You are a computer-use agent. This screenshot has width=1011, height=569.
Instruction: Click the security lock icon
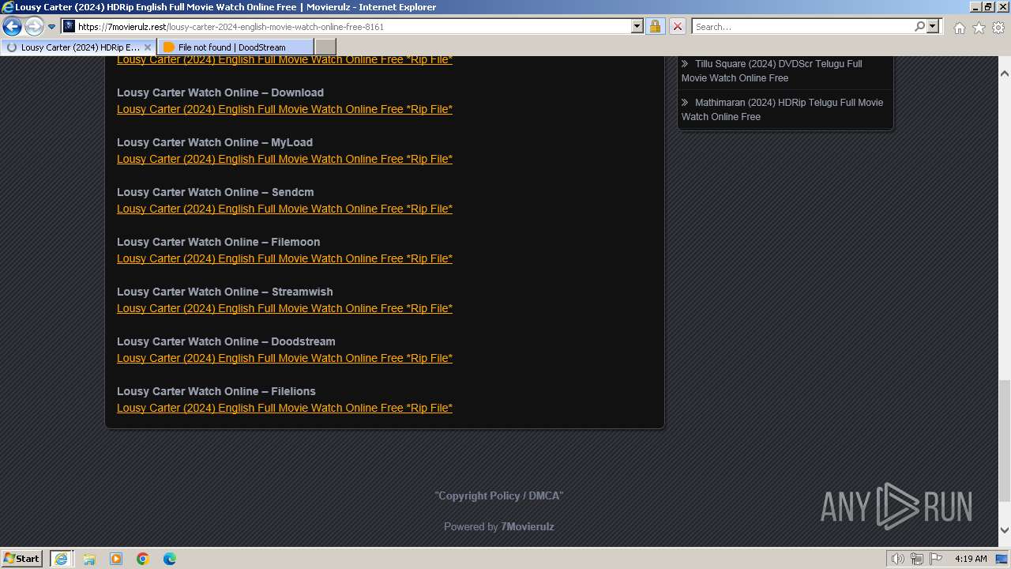[x=656, y=27]
